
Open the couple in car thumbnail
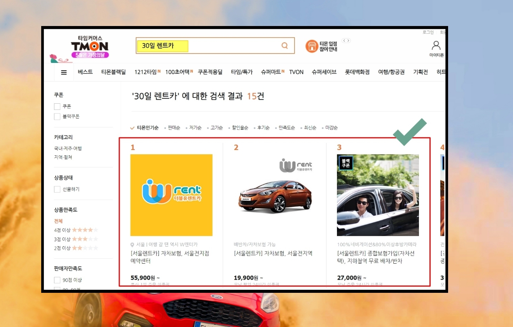coord(378,195)
